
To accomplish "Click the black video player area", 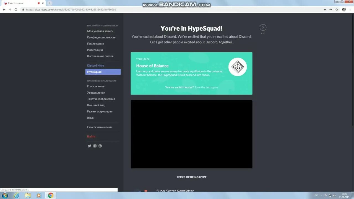I will coord(191,134).
